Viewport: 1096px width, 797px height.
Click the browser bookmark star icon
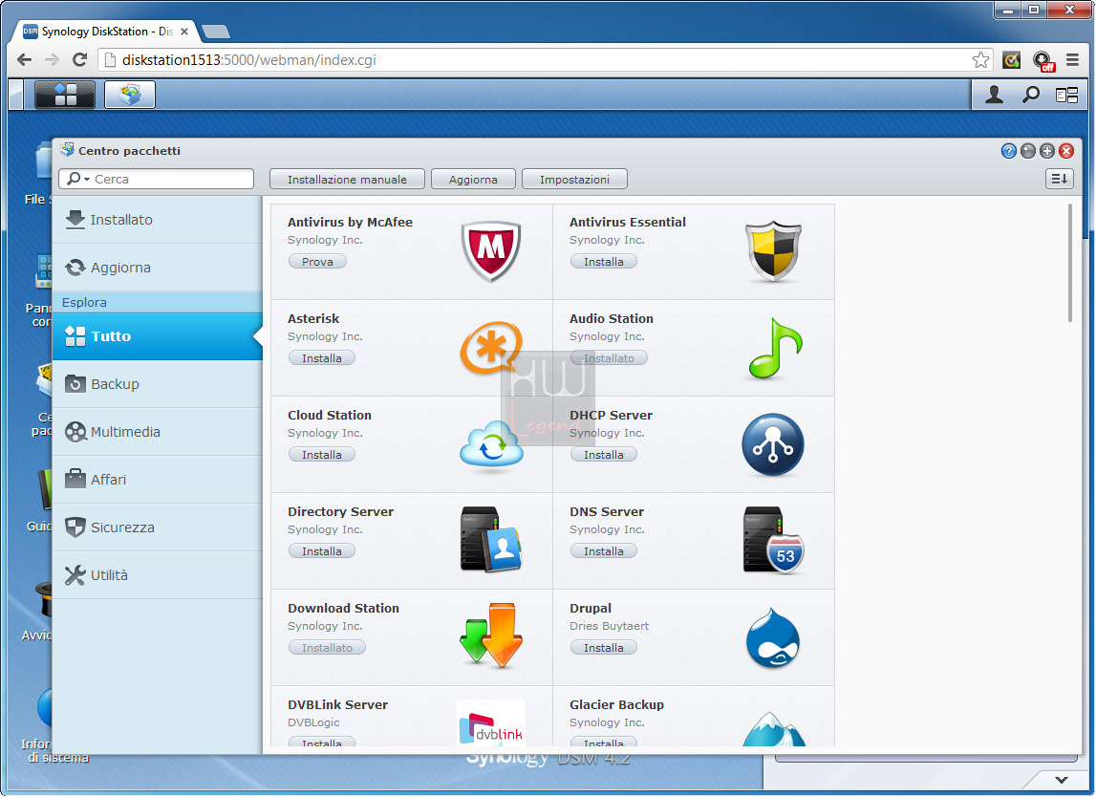(980, 60)
